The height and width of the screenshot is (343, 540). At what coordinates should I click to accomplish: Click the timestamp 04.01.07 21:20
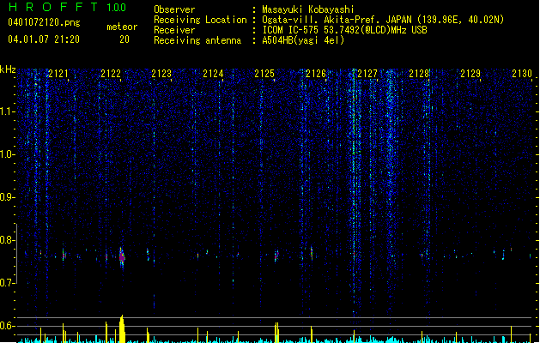tap(44, 39)
